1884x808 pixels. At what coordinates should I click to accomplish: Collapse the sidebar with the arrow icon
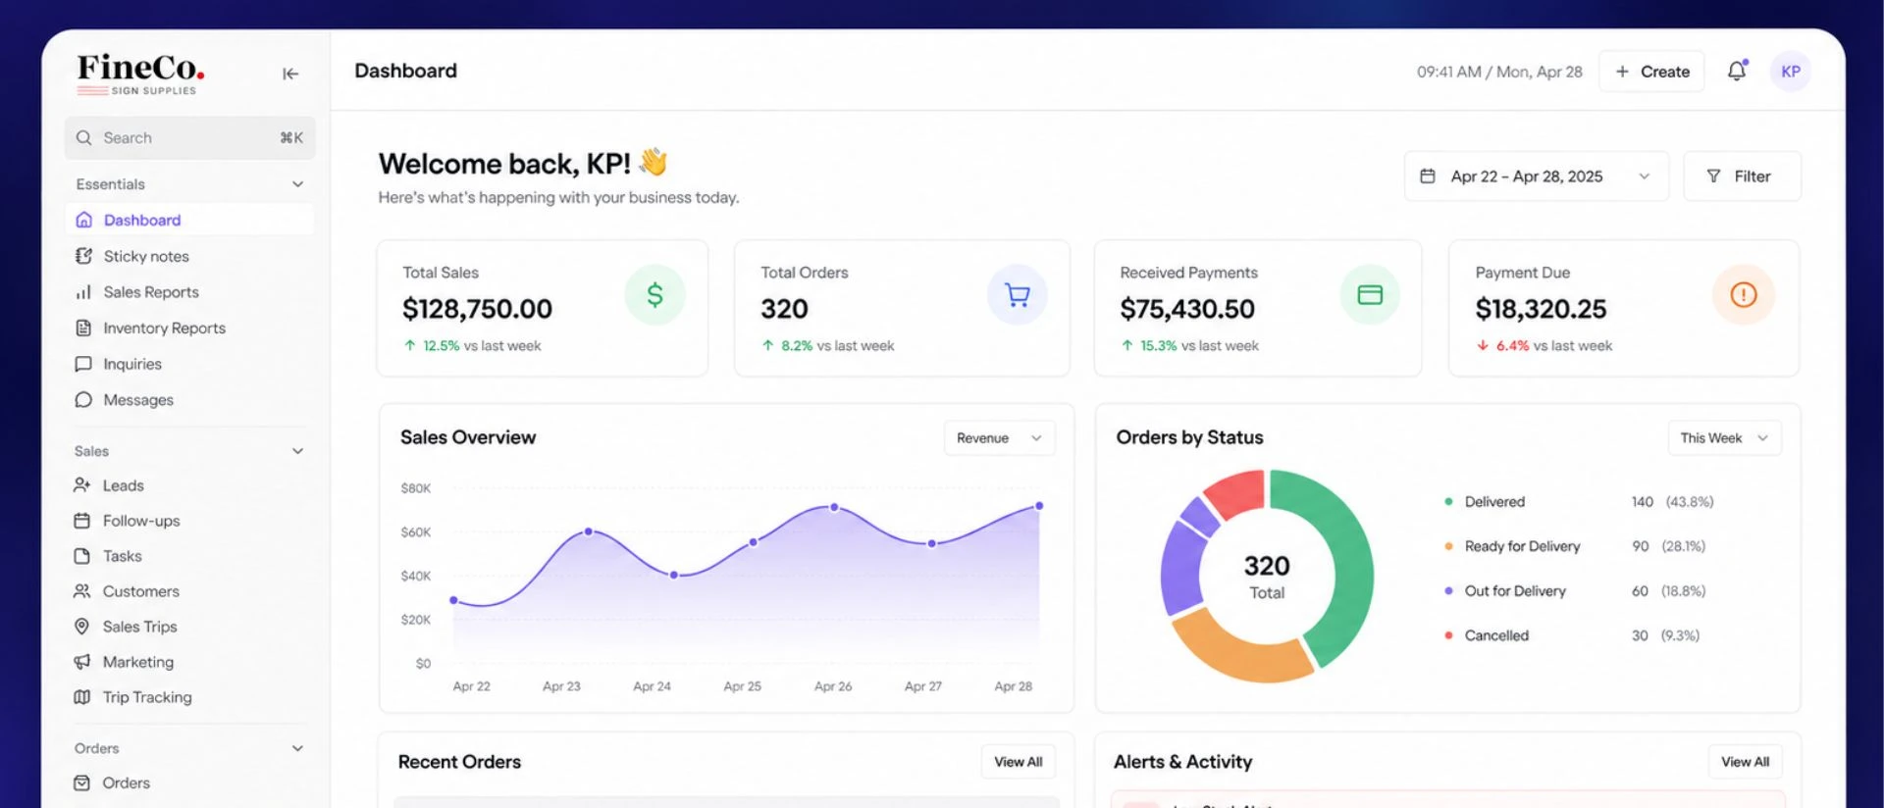click(x=290, y=74)
